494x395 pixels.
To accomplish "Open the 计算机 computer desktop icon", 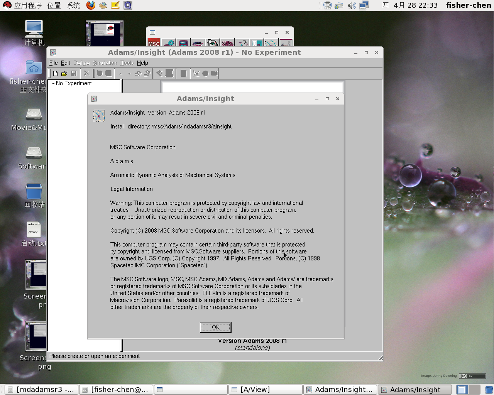I will (x=34, y=33).
